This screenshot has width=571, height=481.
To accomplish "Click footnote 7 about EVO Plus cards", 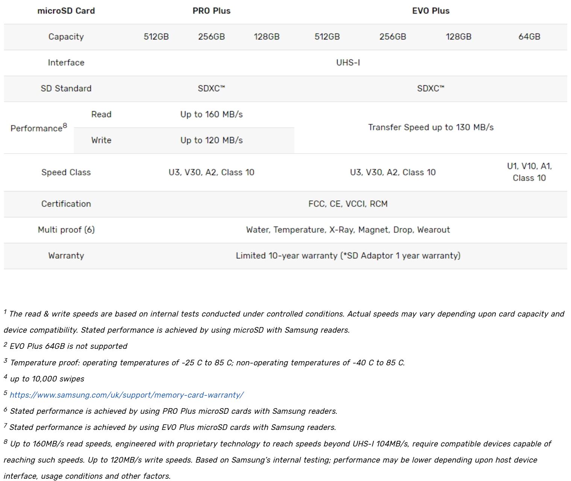I will click(170, 427).
